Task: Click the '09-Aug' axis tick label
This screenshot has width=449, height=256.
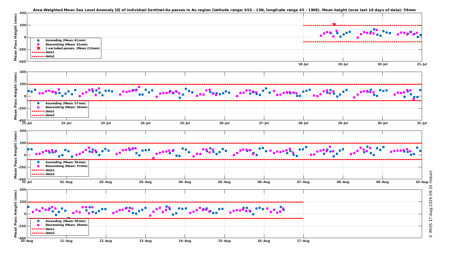Action: point(382,182)
